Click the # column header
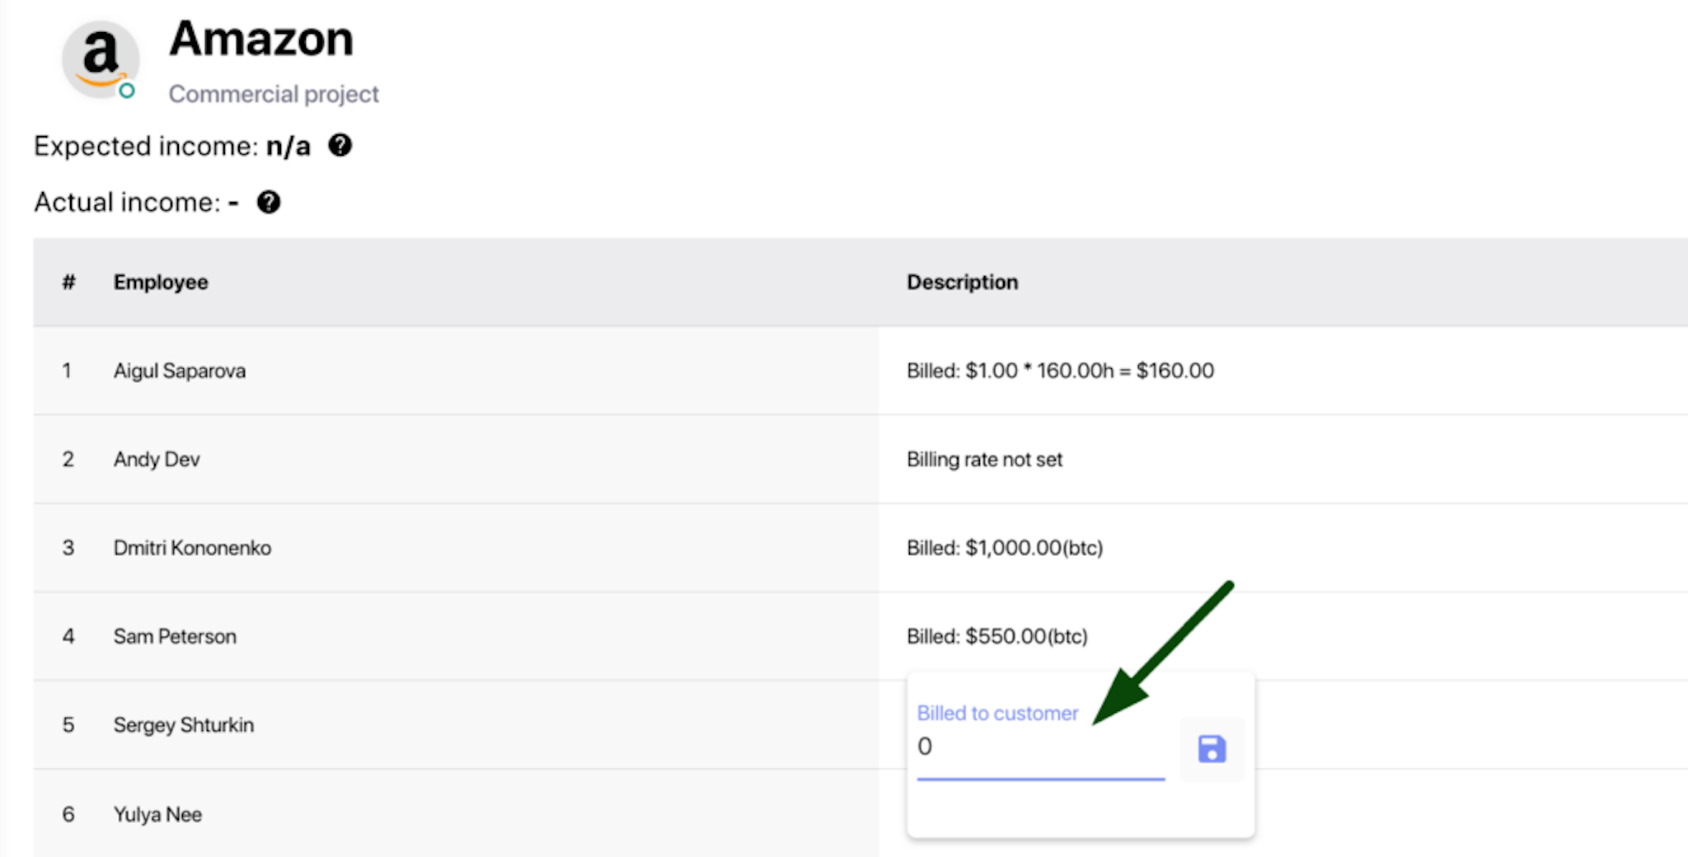The image size is (1688, 857). click(x=68, y=282)
